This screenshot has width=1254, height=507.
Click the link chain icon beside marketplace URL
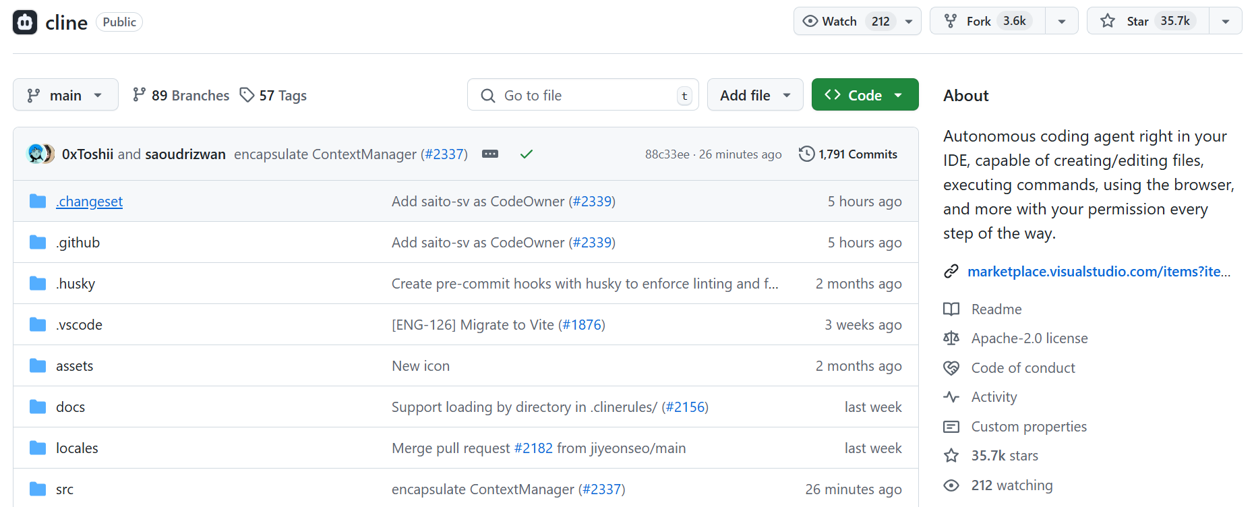point(951,272)
